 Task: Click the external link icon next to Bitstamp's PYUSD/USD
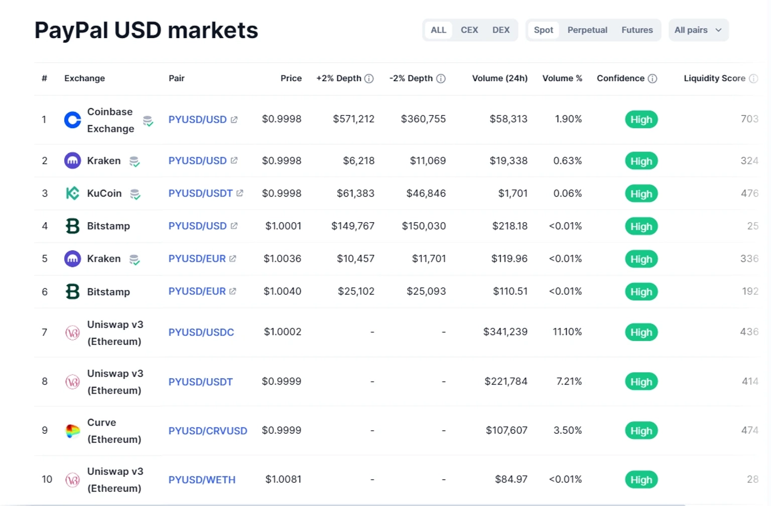click(234, 226)
